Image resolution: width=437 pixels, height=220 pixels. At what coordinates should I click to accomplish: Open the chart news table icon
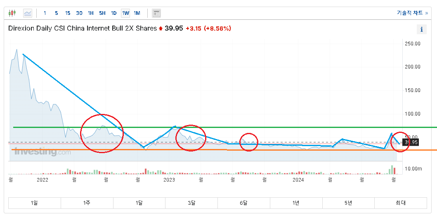click(x=156, y=13)
